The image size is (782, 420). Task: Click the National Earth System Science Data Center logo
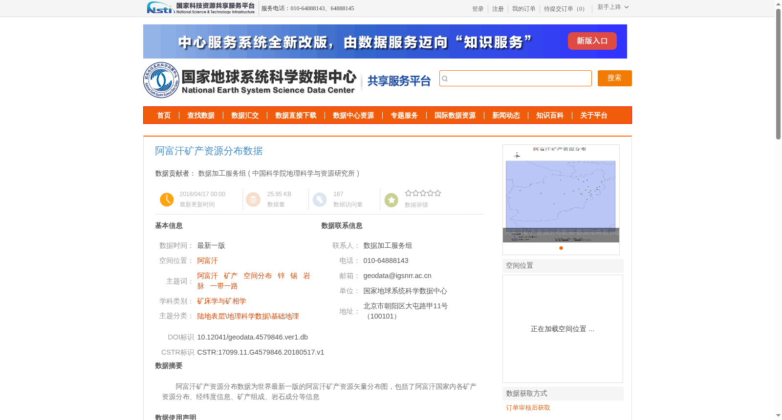(250, 80)
